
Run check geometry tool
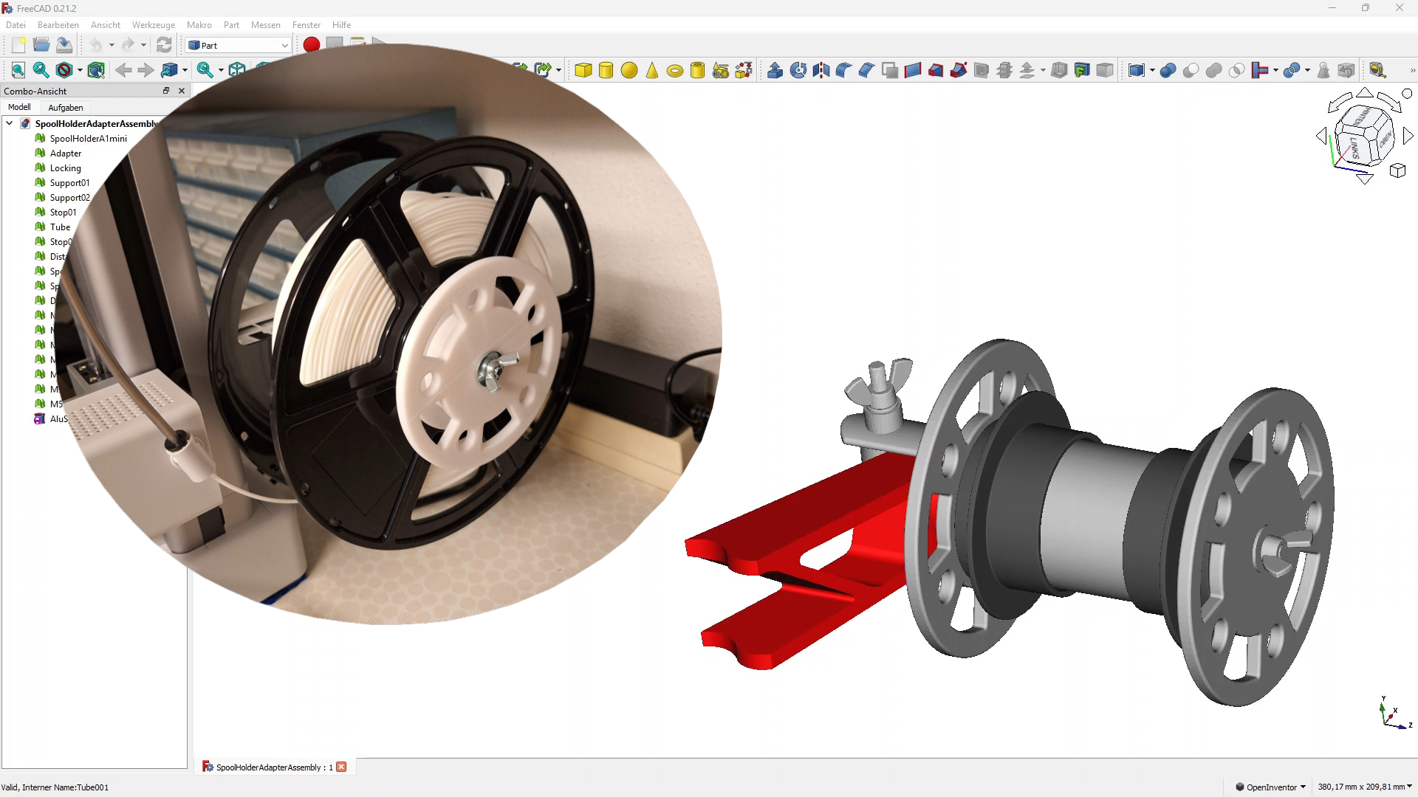tap(1323, 70)
